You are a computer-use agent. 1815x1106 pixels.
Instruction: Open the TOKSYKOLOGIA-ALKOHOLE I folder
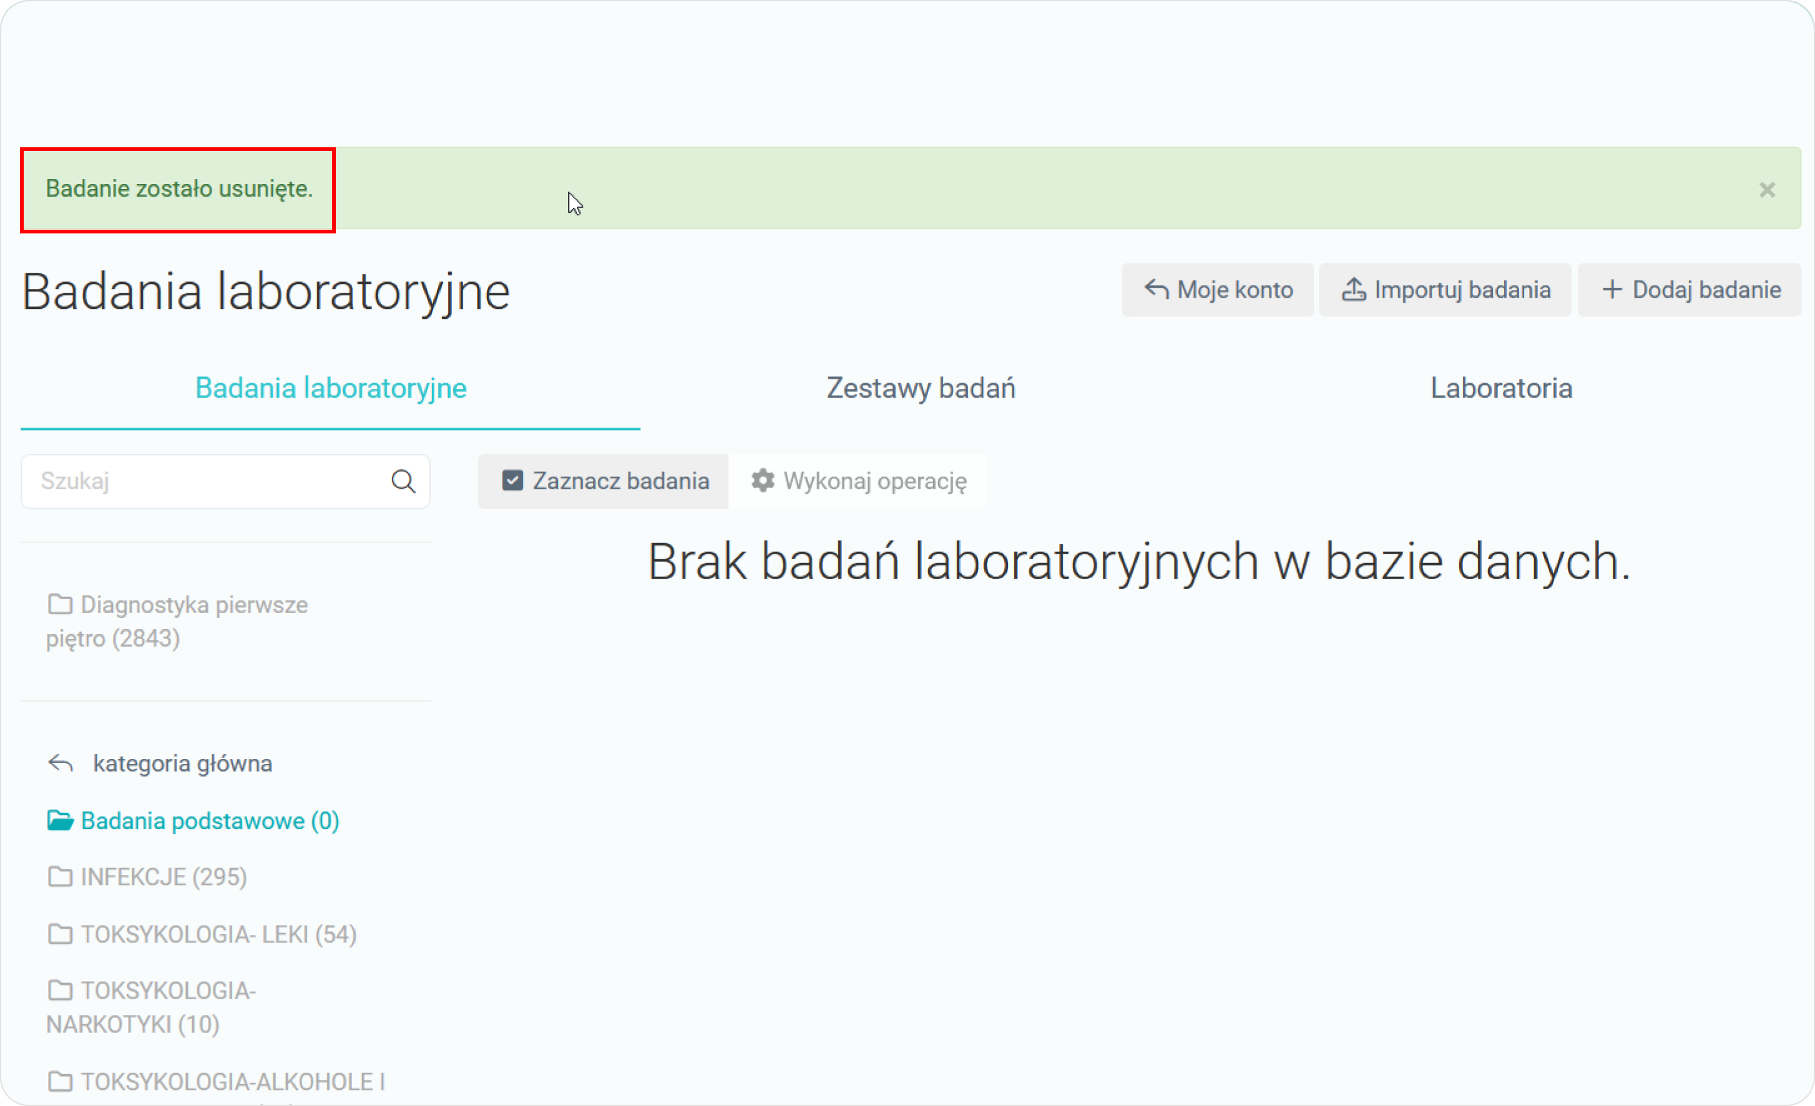pyautogui.click(x=216, y=1082)
